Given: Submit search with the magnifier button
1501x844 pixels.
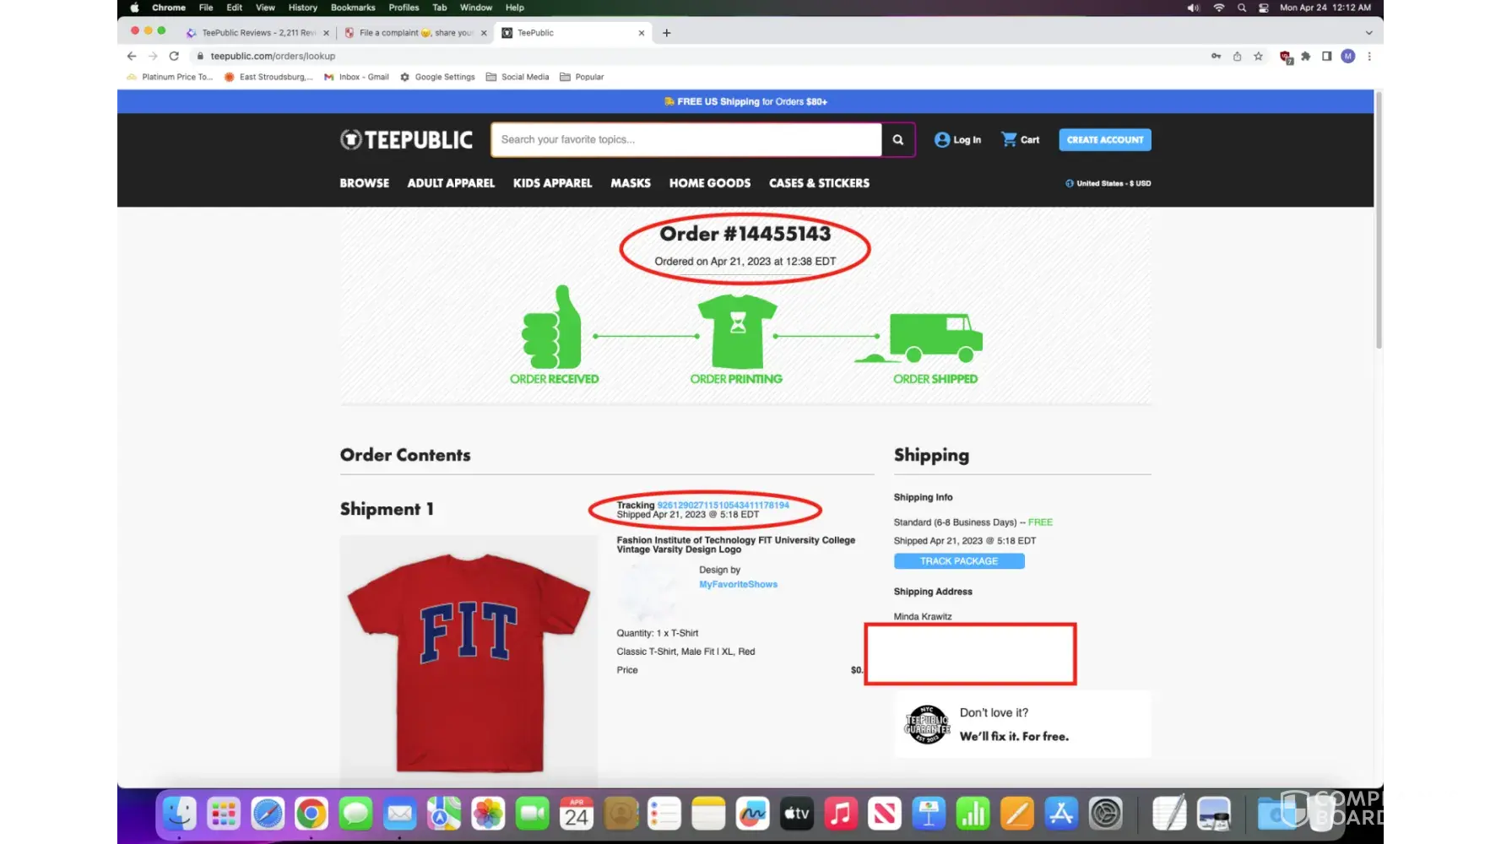Looking at the screenshot, I should (x=898, y=140).
